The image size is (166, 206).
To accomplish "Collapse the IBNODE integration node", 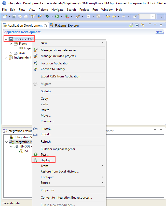I will pos(11,146).
